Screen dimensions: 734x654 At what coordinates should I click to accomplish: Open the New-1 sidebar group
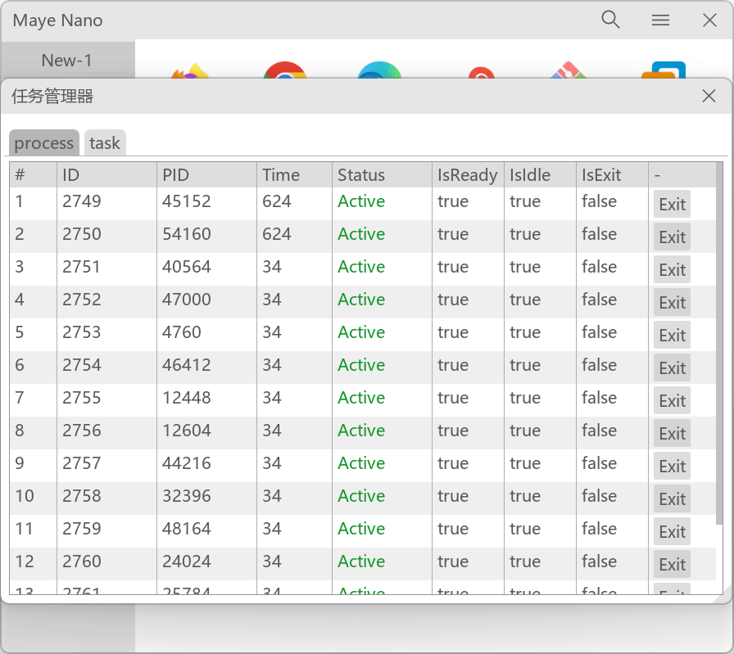[67, 61]
